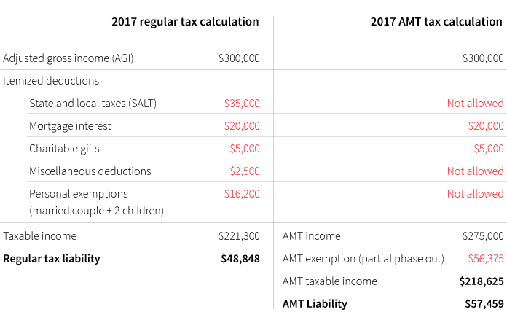Click the $218,625 AMT taxable income value
Screen dimensions: 507x331
[482, 281]
